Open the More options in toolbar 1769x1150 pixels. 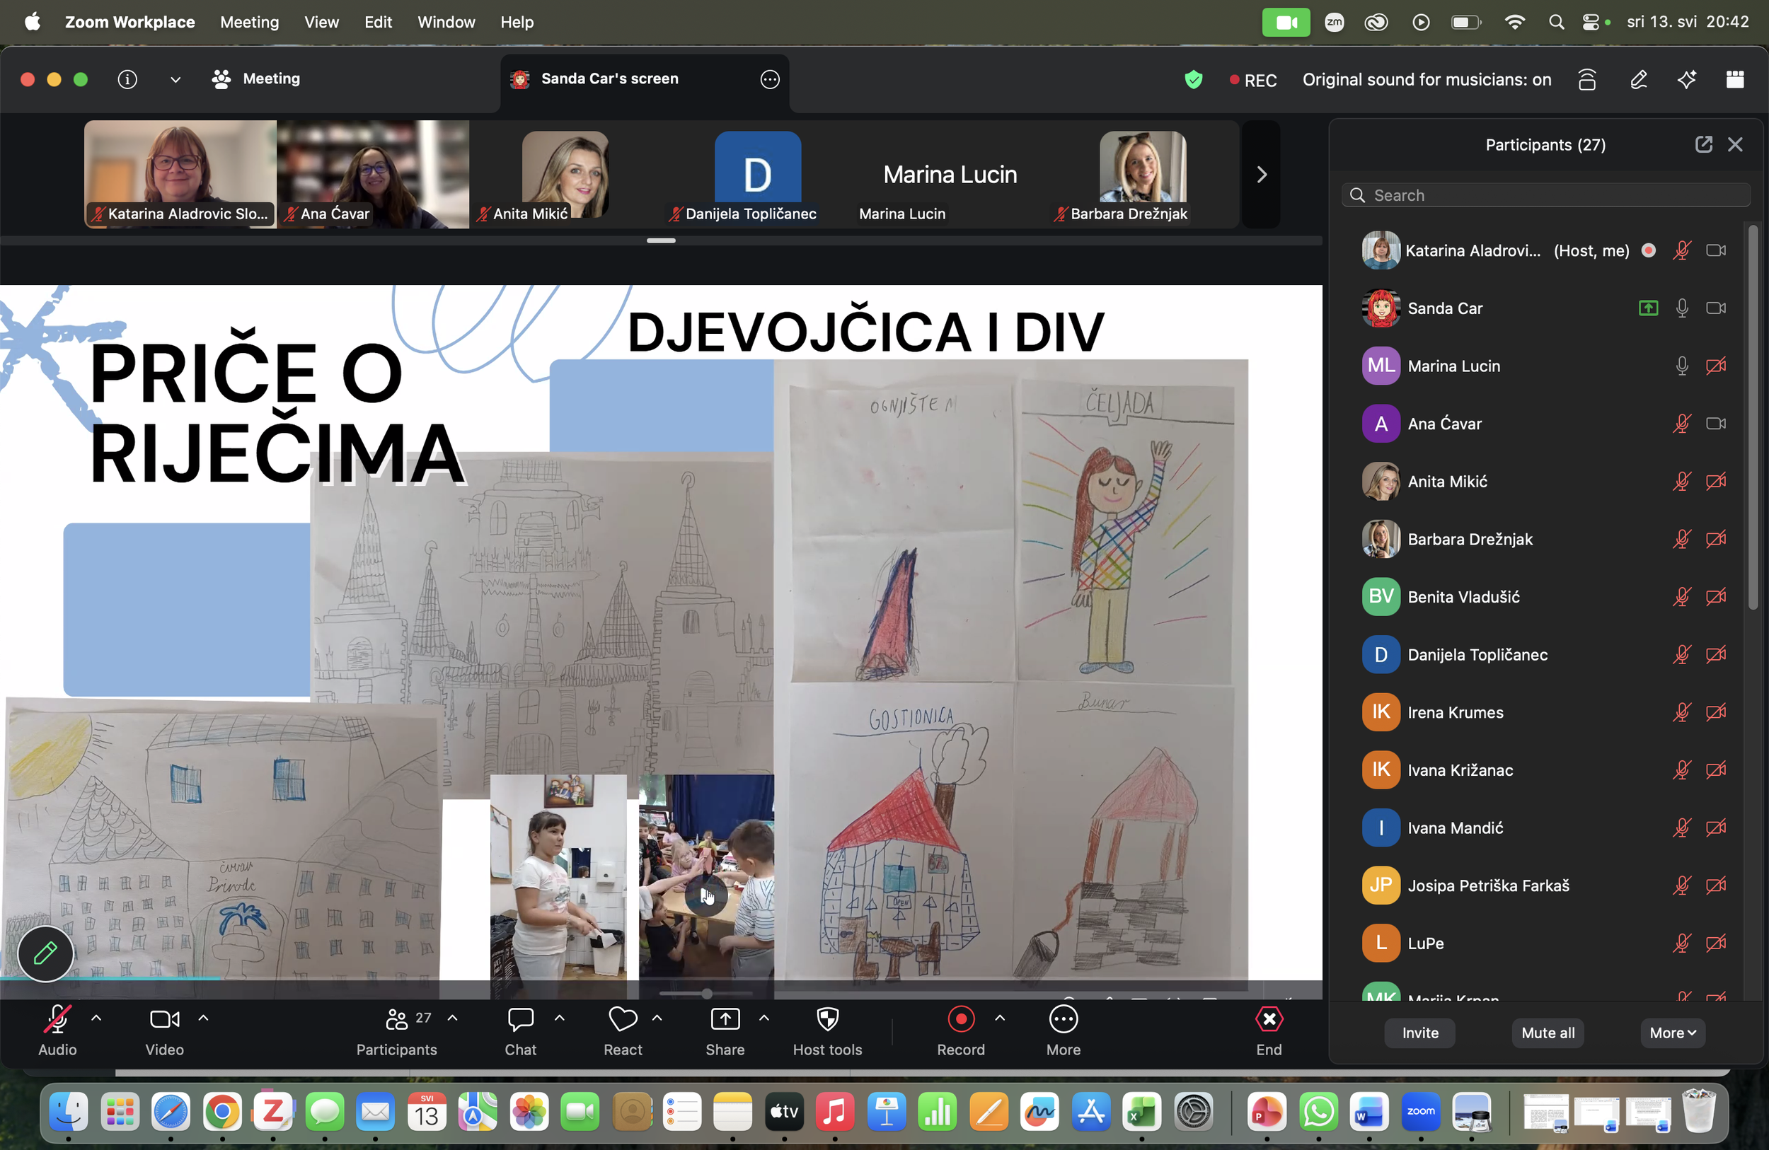(x=1063, y=1030)
